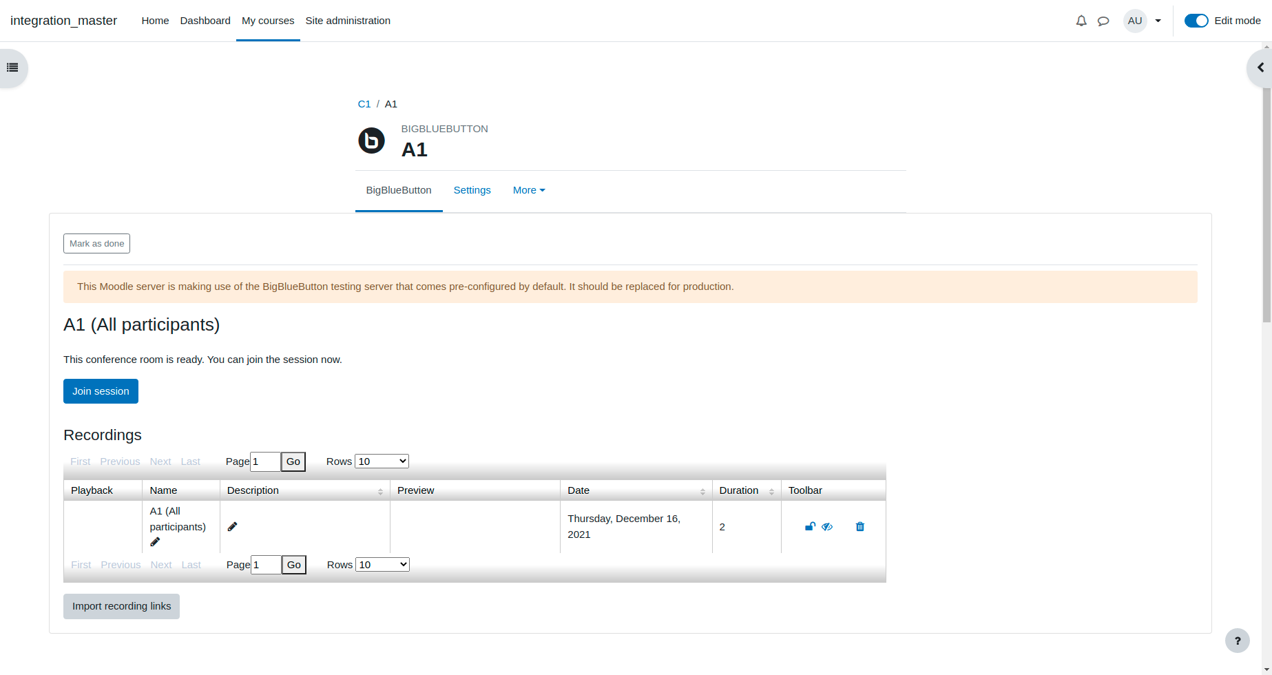Switch to the Settings tab

(x=472, y=190)
